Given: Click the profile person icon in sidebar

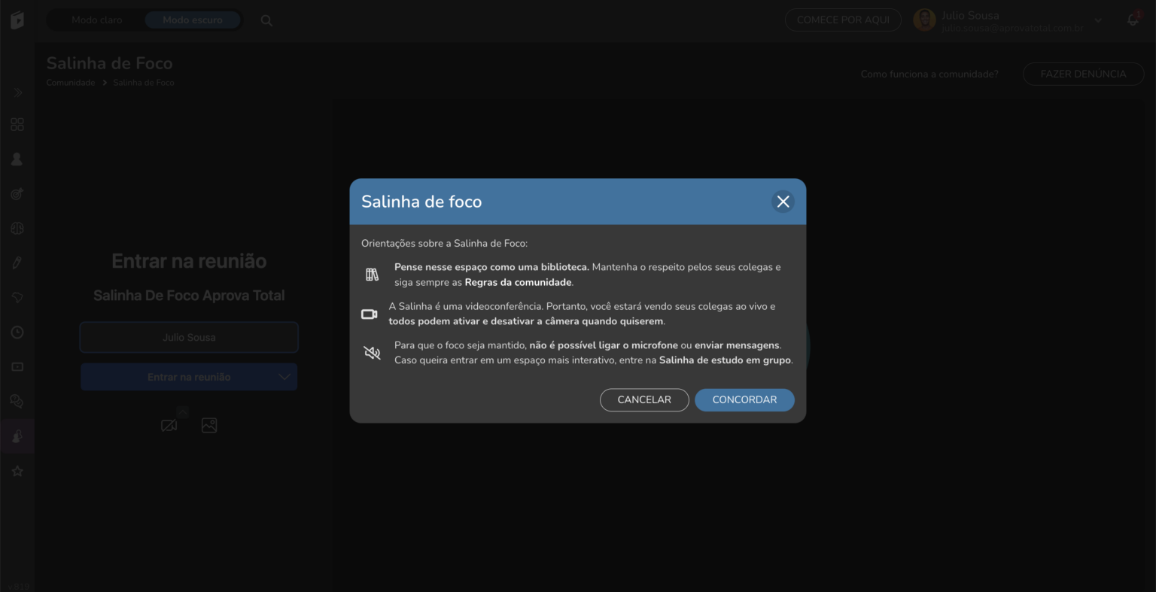Looking at the screenshot, I should [17, 159].
